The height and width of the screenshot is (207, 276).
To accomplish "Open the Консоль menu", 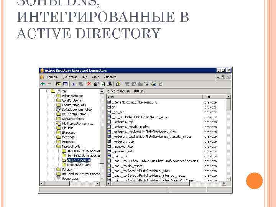I will click(x=52, y=77).
